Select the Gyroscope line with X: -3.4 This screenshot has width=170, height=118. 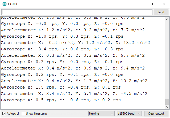[x=62, y=49]
